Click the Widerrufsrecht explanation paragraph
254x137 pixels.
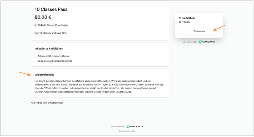point(99,86)
